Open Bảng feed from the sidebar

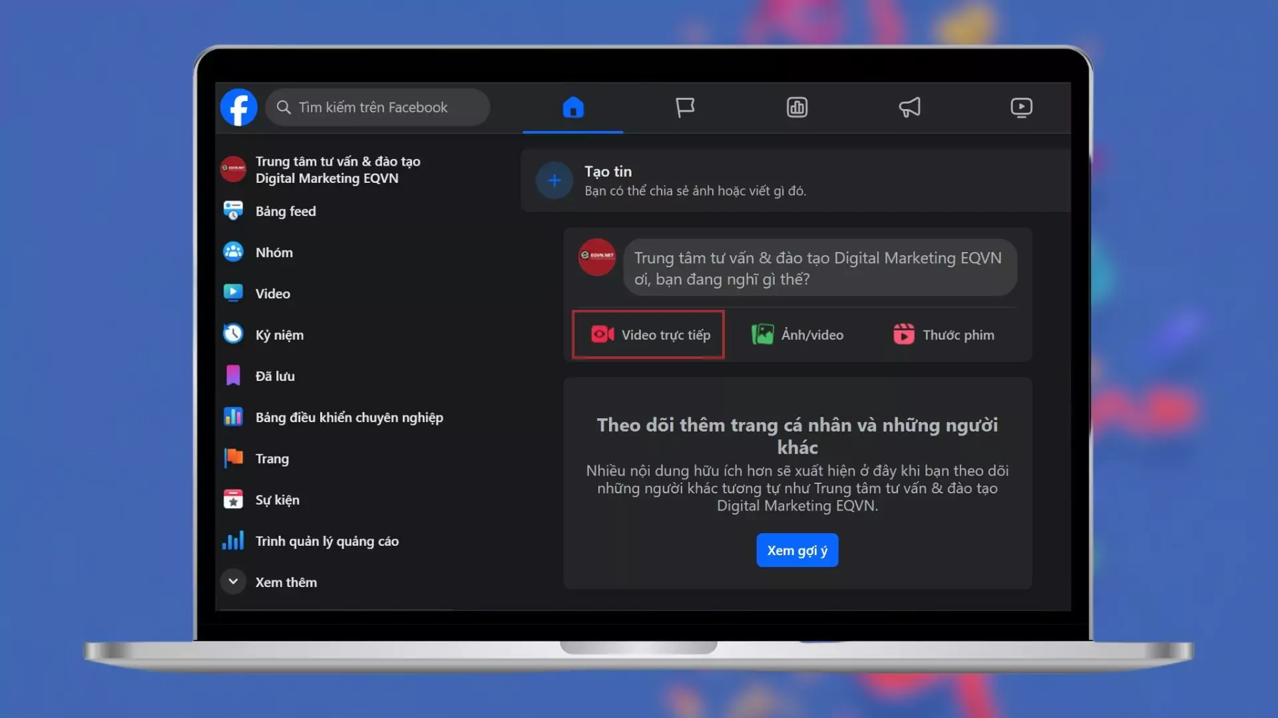(x=286, y=211)
